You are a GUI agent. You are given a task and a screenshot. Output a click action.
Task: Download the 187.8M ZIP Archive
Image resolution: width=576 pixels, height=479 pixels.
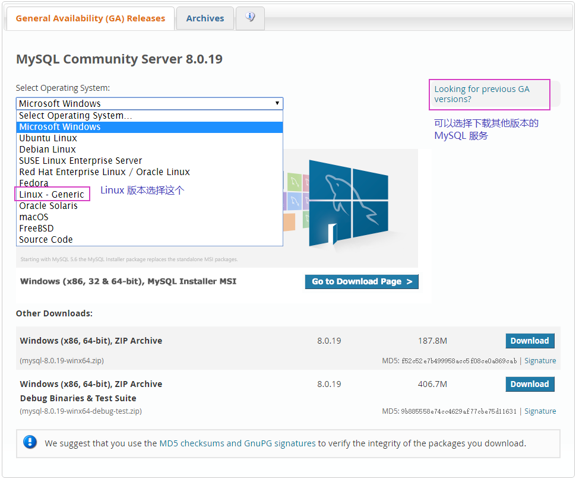(x=530, y=341)
